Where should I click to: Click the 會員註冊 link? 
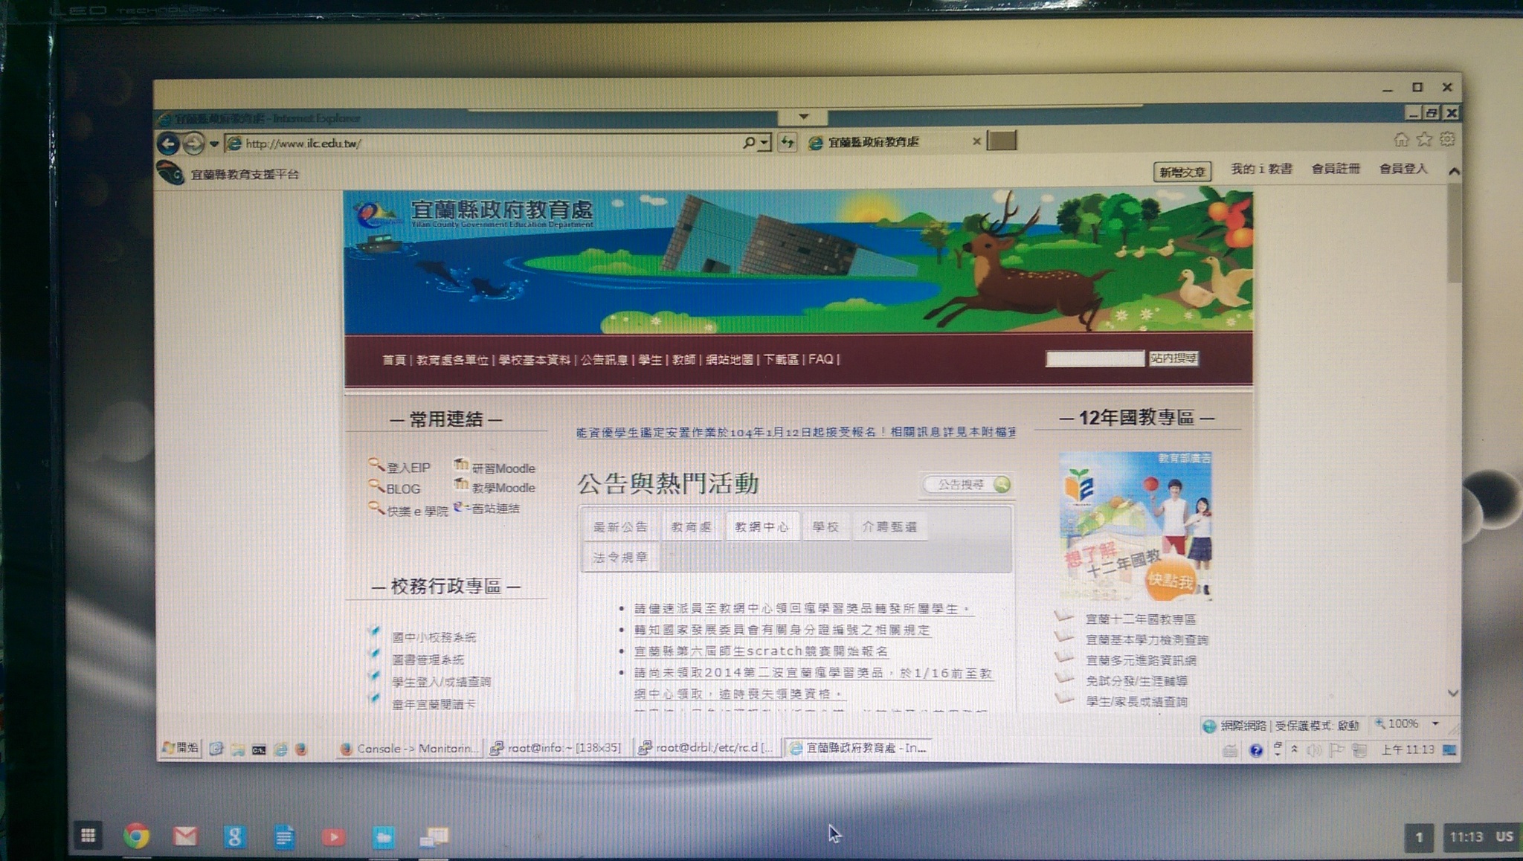point(1336,169)
